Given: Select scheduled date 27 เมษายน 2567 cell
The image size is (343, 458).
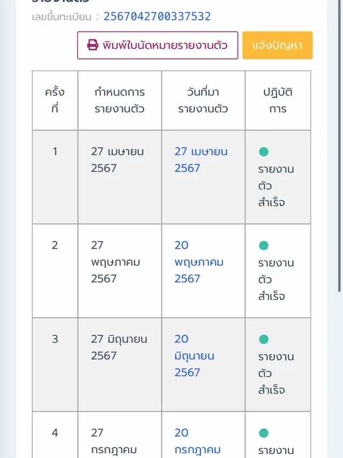Looking at the screenshot, I should (120, 177).
